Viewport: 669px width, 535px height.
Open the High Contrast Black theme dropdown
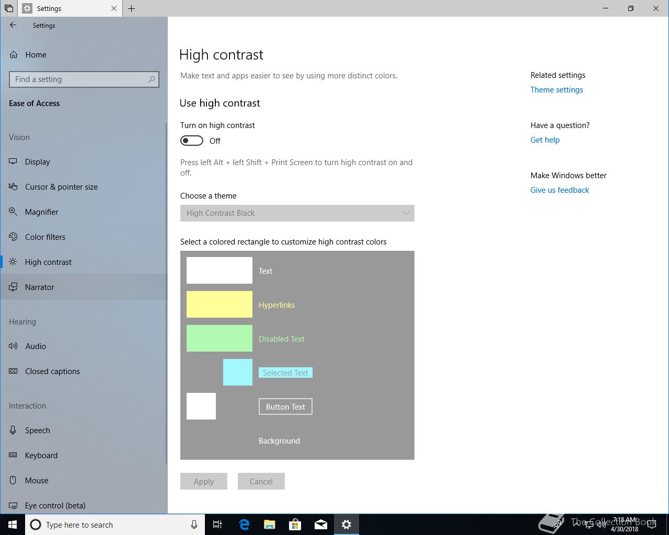click(x=297, y=213)
